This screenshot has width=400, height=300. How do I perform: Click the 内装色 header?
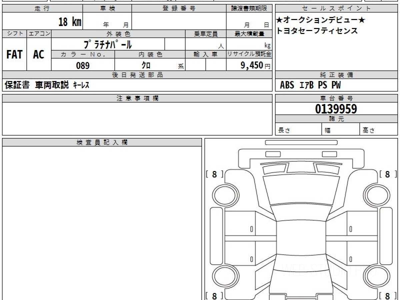pos(150,54)
